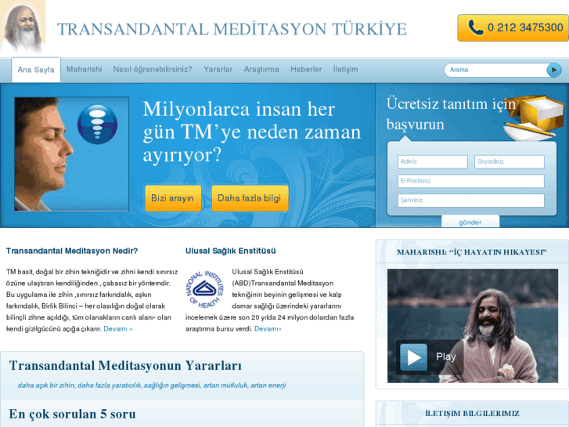
Task: Click the daha açık bir zihin subtitle text
Action: tap(152, 385)
